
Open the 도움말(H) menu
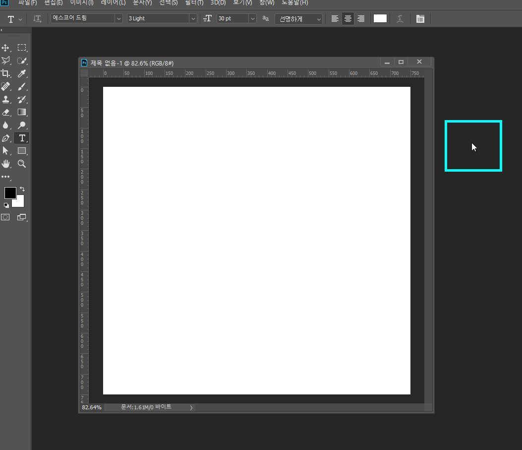(x=295, y=2)
